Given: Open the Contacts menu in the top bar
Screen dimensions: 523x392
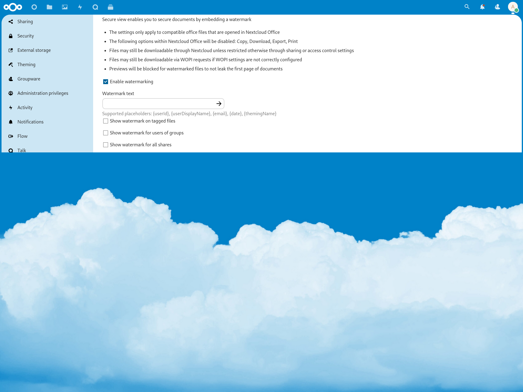Looking at the screenshot, I should [x=497, y=7].
